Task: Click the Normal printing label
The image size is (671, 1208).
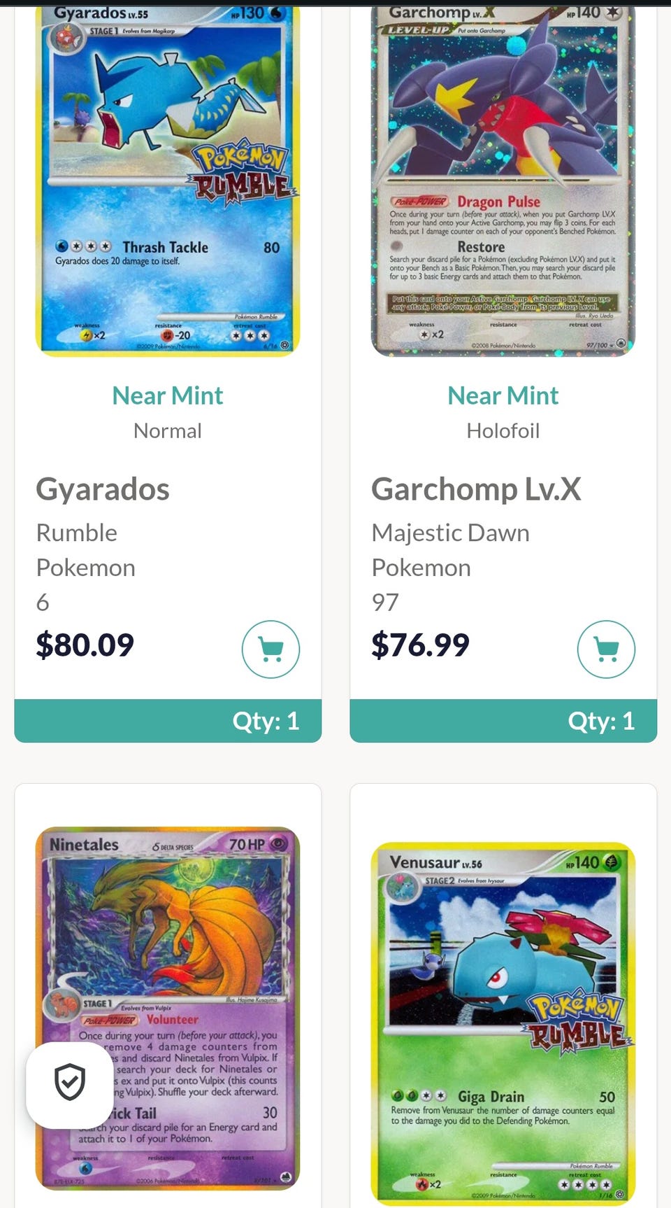Action: (168, 430)
